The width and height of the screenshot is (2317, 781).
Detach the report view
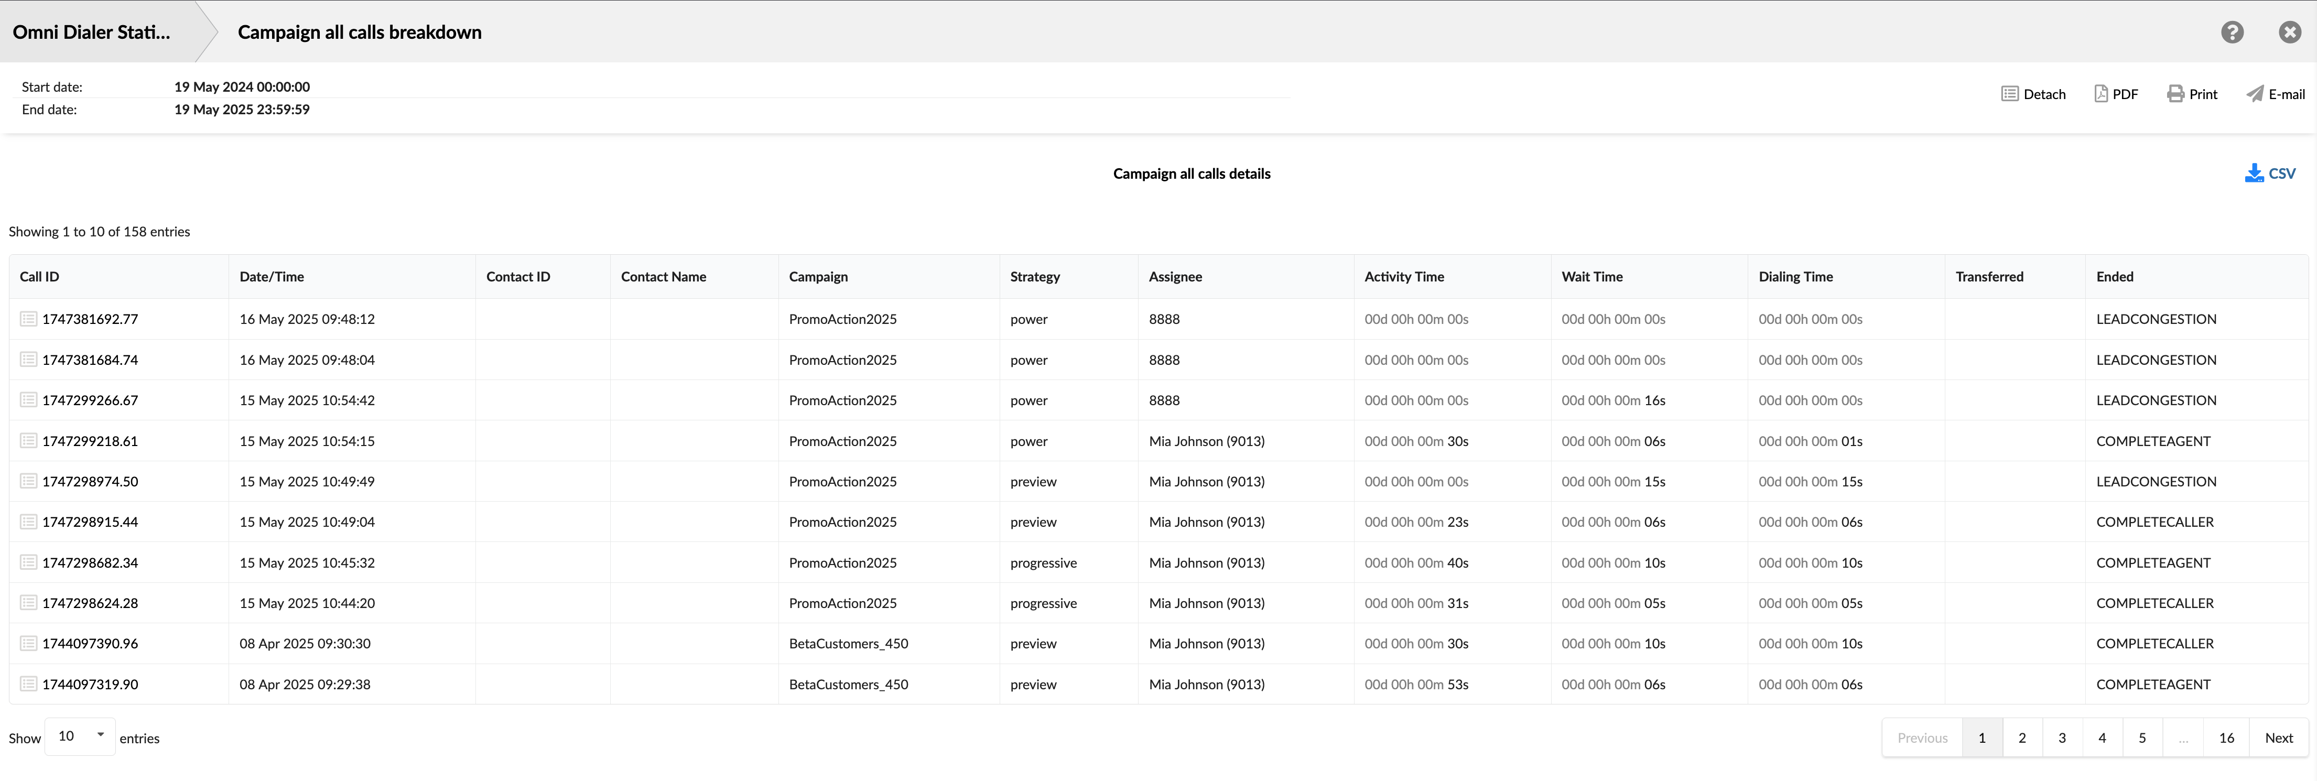coord(2034,94)
